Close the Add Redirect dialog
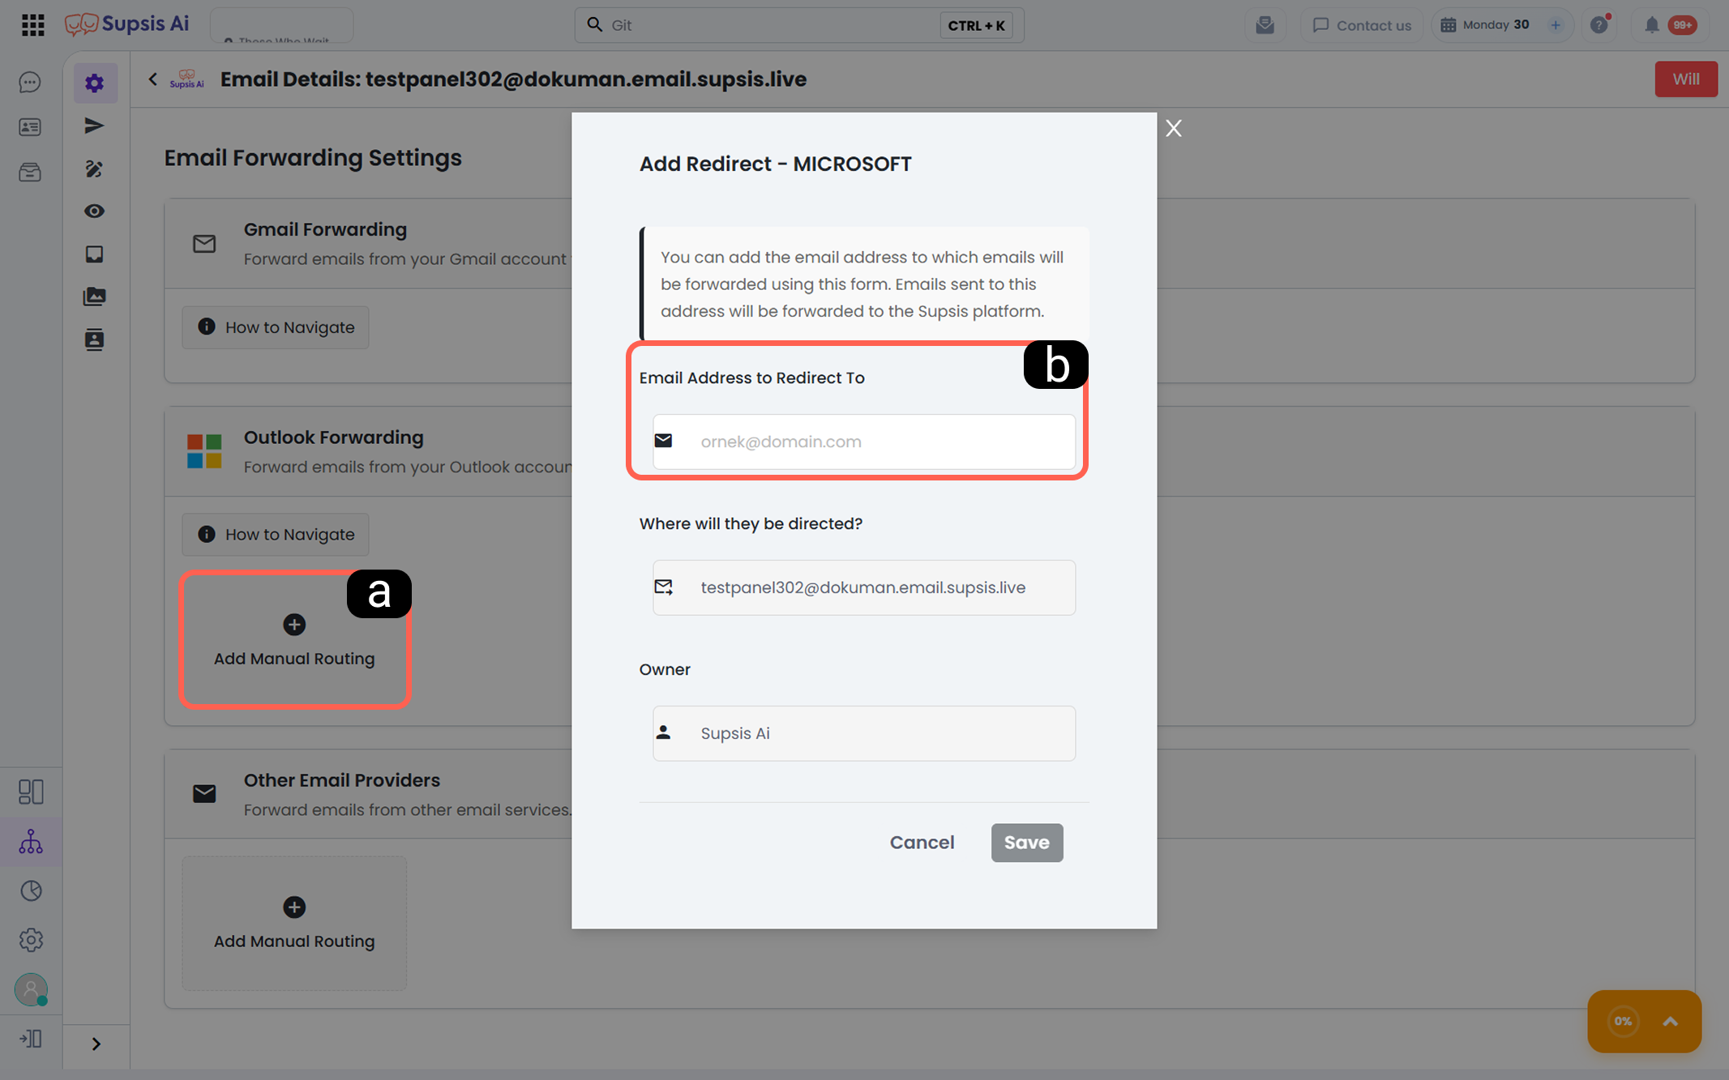 pyautogui.click(x=1174, y=128)
